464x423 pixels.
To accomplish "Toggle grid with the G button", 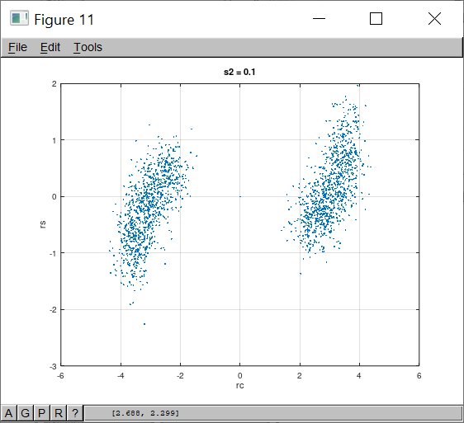I will (25, 413).
